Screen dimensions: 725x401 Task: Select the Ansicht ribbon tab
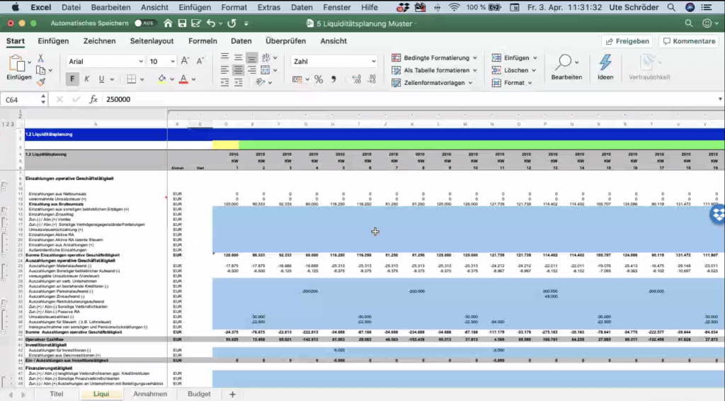click(x=333, y=41)
